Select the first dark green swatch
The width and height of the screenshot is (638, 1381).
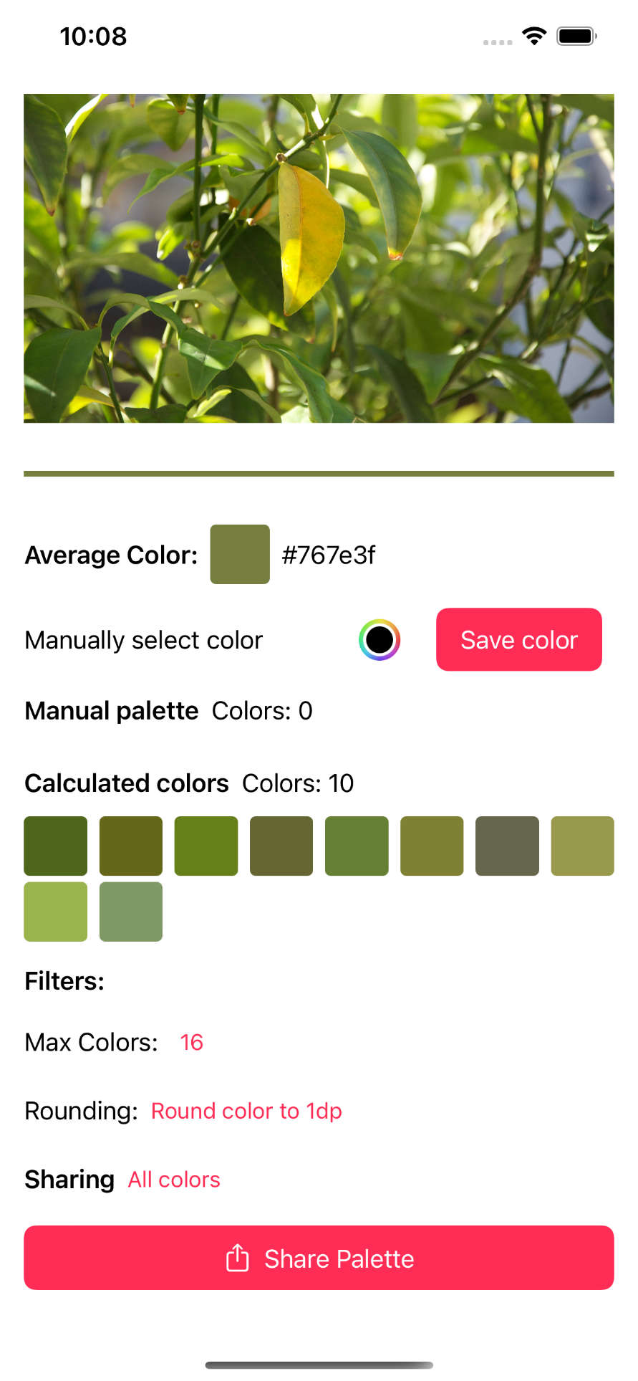click(55, 846)
